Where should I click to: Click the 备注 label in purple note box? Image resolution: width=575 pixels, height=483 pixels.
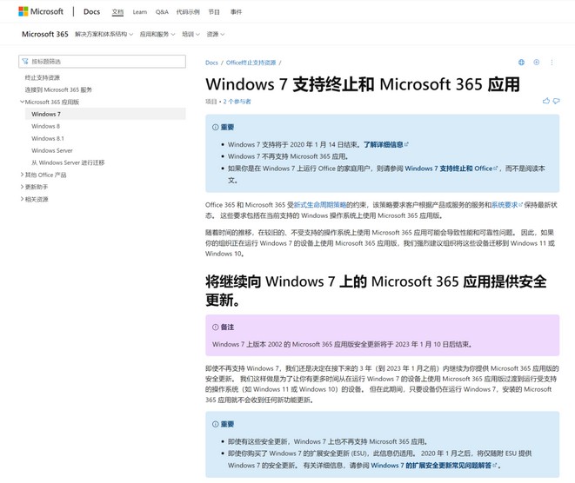point(227,327)
